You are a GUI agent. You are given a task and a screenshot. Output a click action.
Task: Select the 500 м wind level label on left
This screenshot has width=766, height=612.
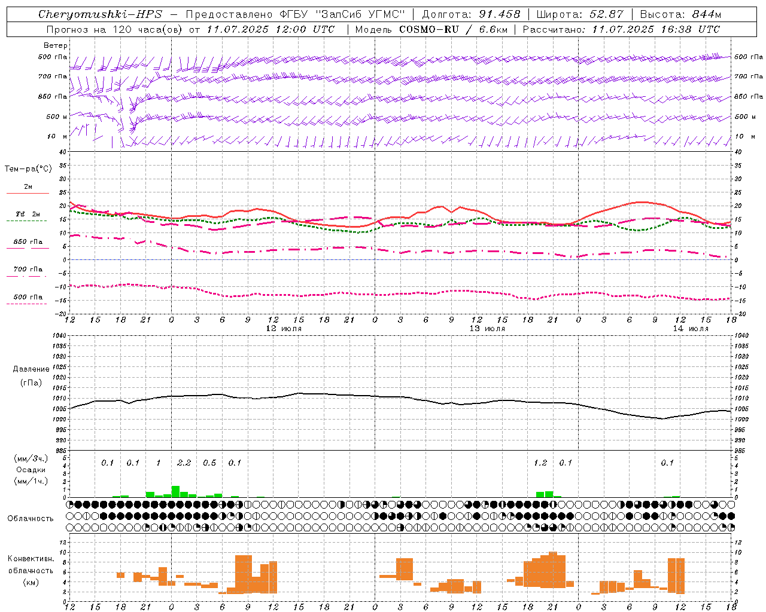pyautogui.click(x=57, y=117)
